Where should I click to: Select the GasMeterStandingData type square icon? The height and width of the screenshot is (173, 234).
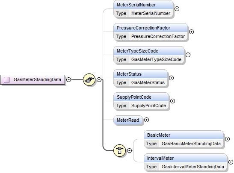pyautogui.click(x=7, y=79)
